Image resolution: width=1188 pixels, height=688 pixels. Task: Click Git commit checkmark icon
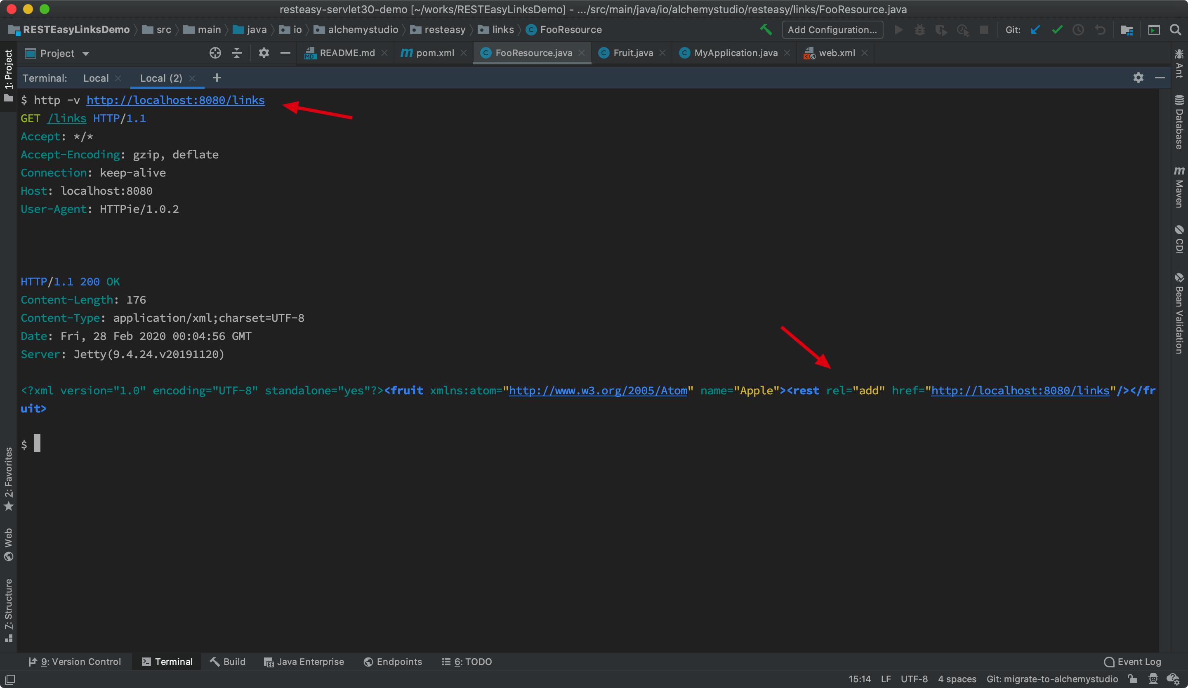(x=1057, y=30)
